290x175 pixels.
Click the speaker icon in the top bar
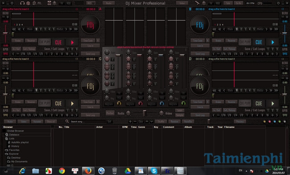point(50,3)
